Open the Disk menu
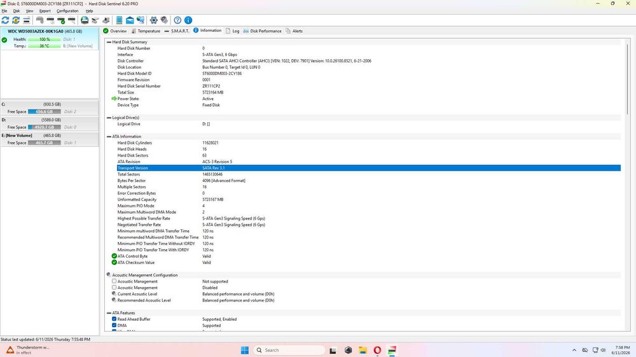 tap(17, 11)
